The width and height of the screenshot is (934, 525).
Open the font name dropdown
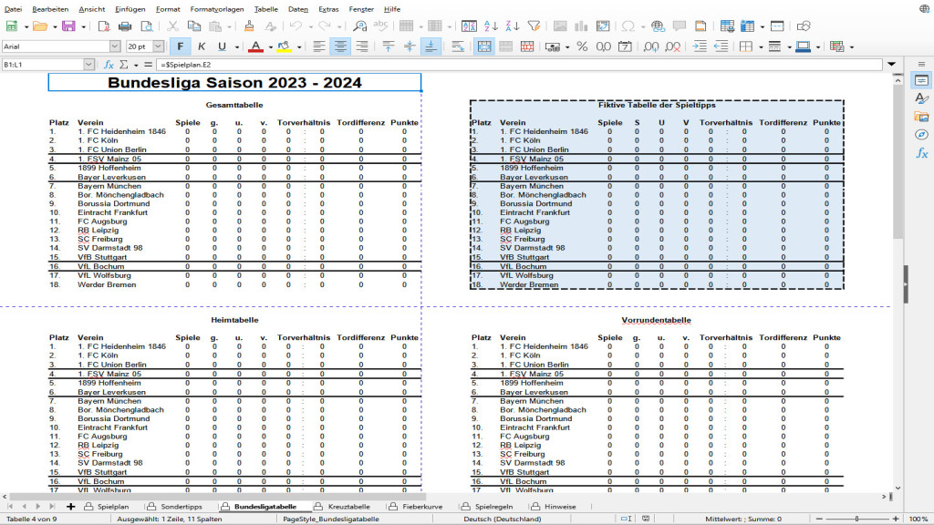(115, 47)
